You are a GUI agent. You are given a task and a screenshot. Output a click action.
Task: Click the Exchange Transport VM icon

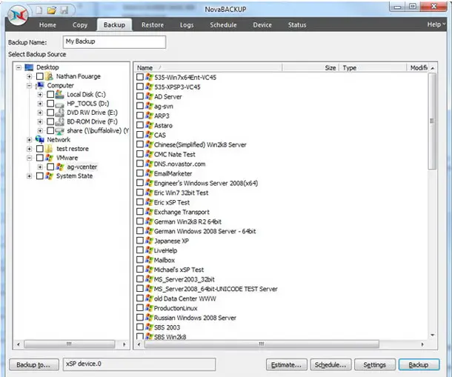tap(149, 212)
